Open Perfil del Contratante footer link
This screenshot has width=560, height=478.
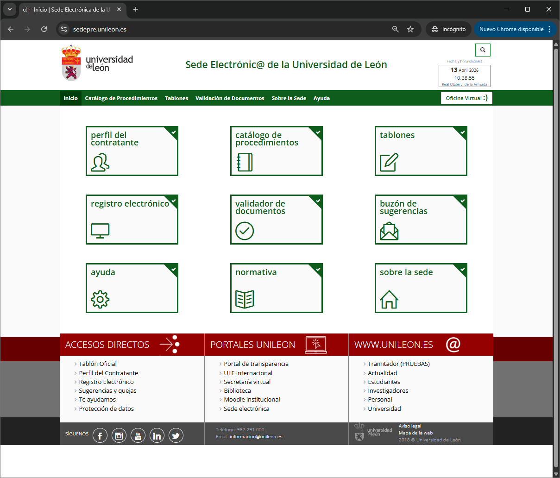(x=108, y=373)
